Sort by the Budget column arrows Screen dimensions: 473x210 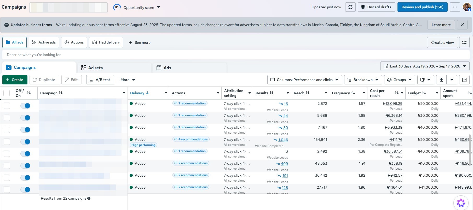[424, 93]
